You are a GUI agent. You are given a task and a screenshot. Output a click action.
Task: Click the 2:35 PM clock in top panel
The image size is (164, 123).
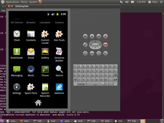[x=141, y=2]
